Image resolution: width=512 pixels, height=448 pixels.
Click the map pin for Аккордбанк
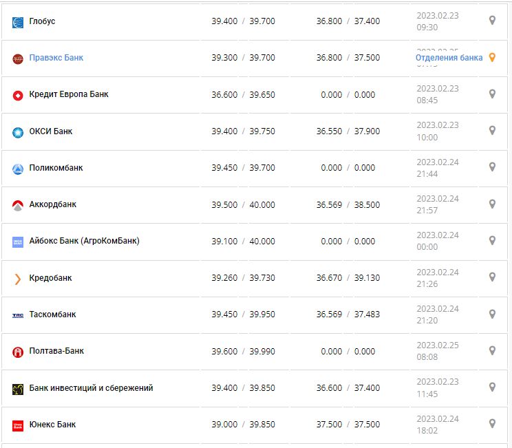pos(492,204)
